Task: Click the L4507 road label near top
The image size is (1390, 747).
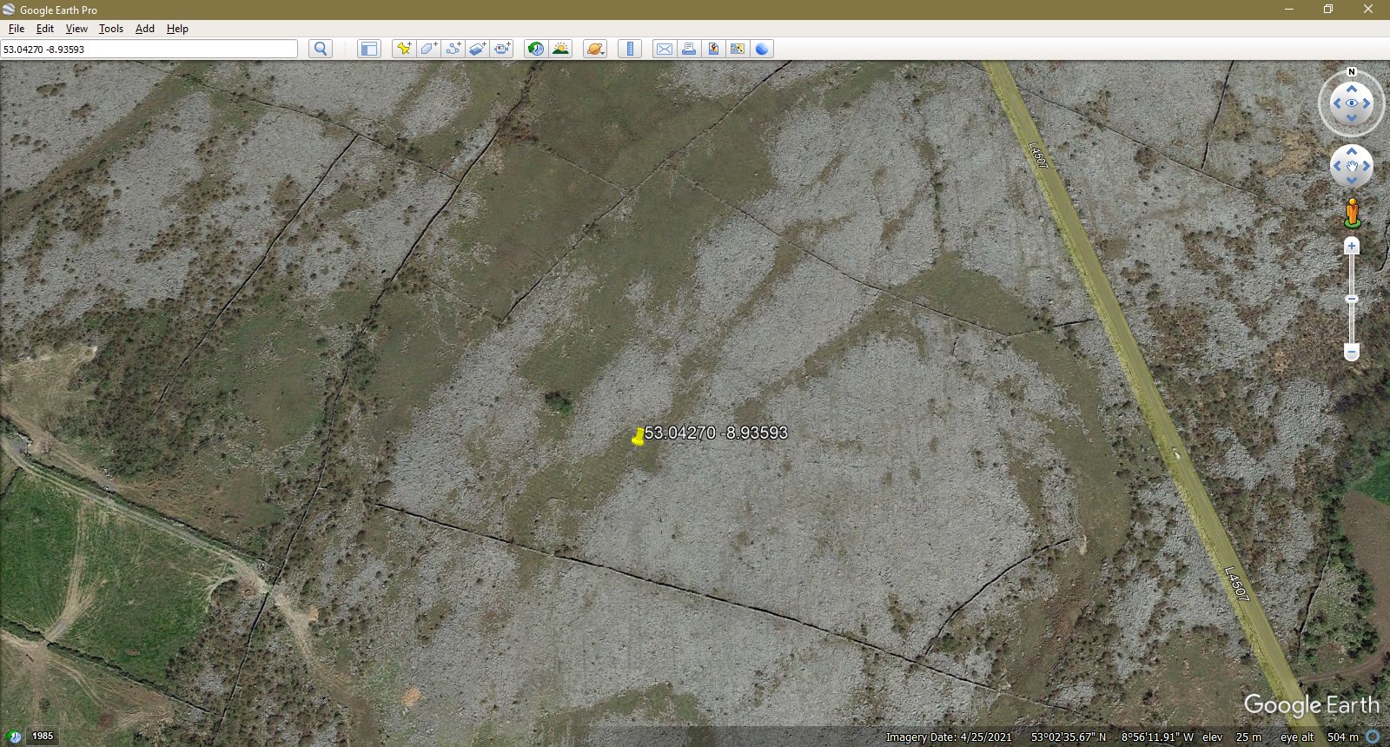Action: [x=1037, y=155]
